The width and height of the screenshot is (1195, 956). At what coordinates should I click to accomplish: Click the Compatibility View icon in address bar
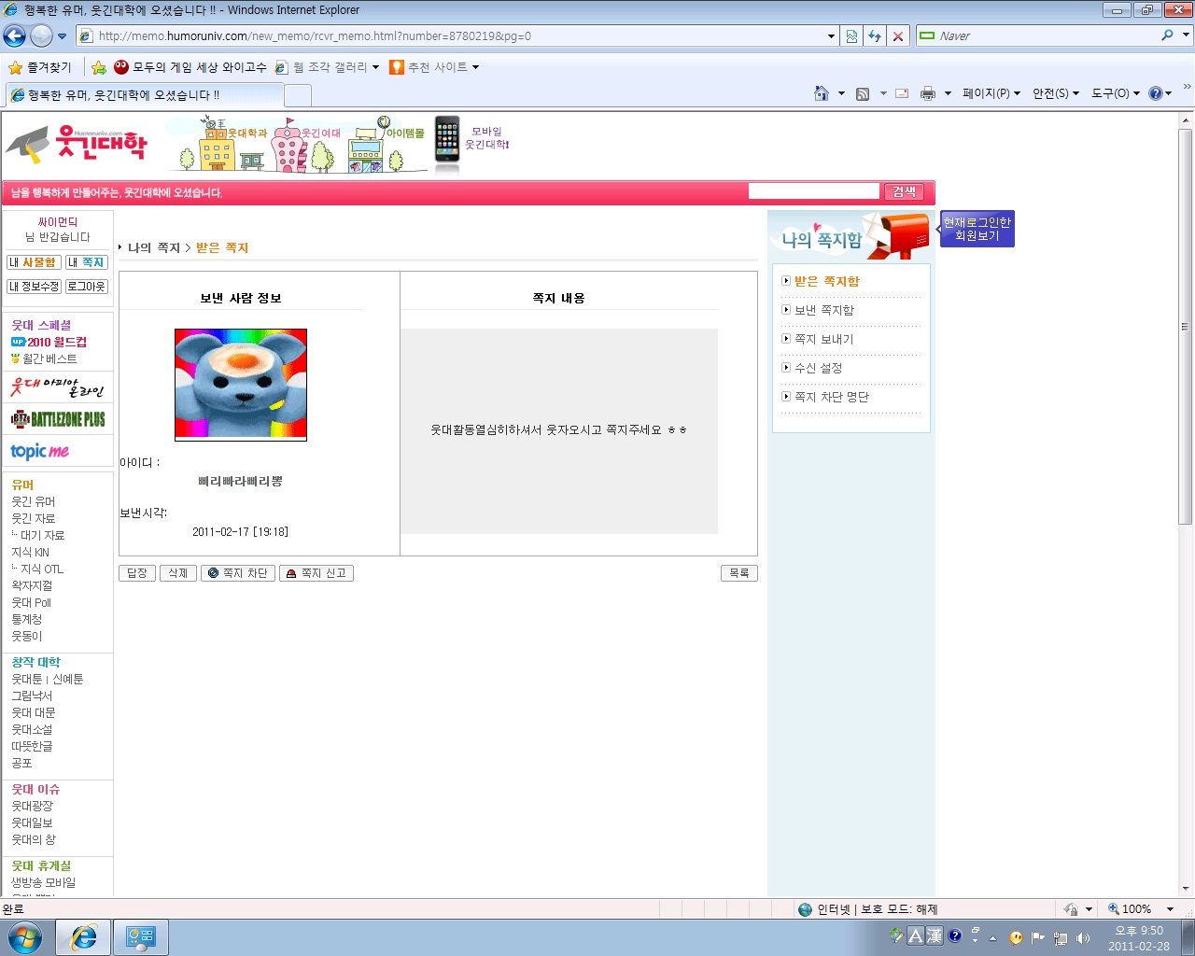point(851,36)
